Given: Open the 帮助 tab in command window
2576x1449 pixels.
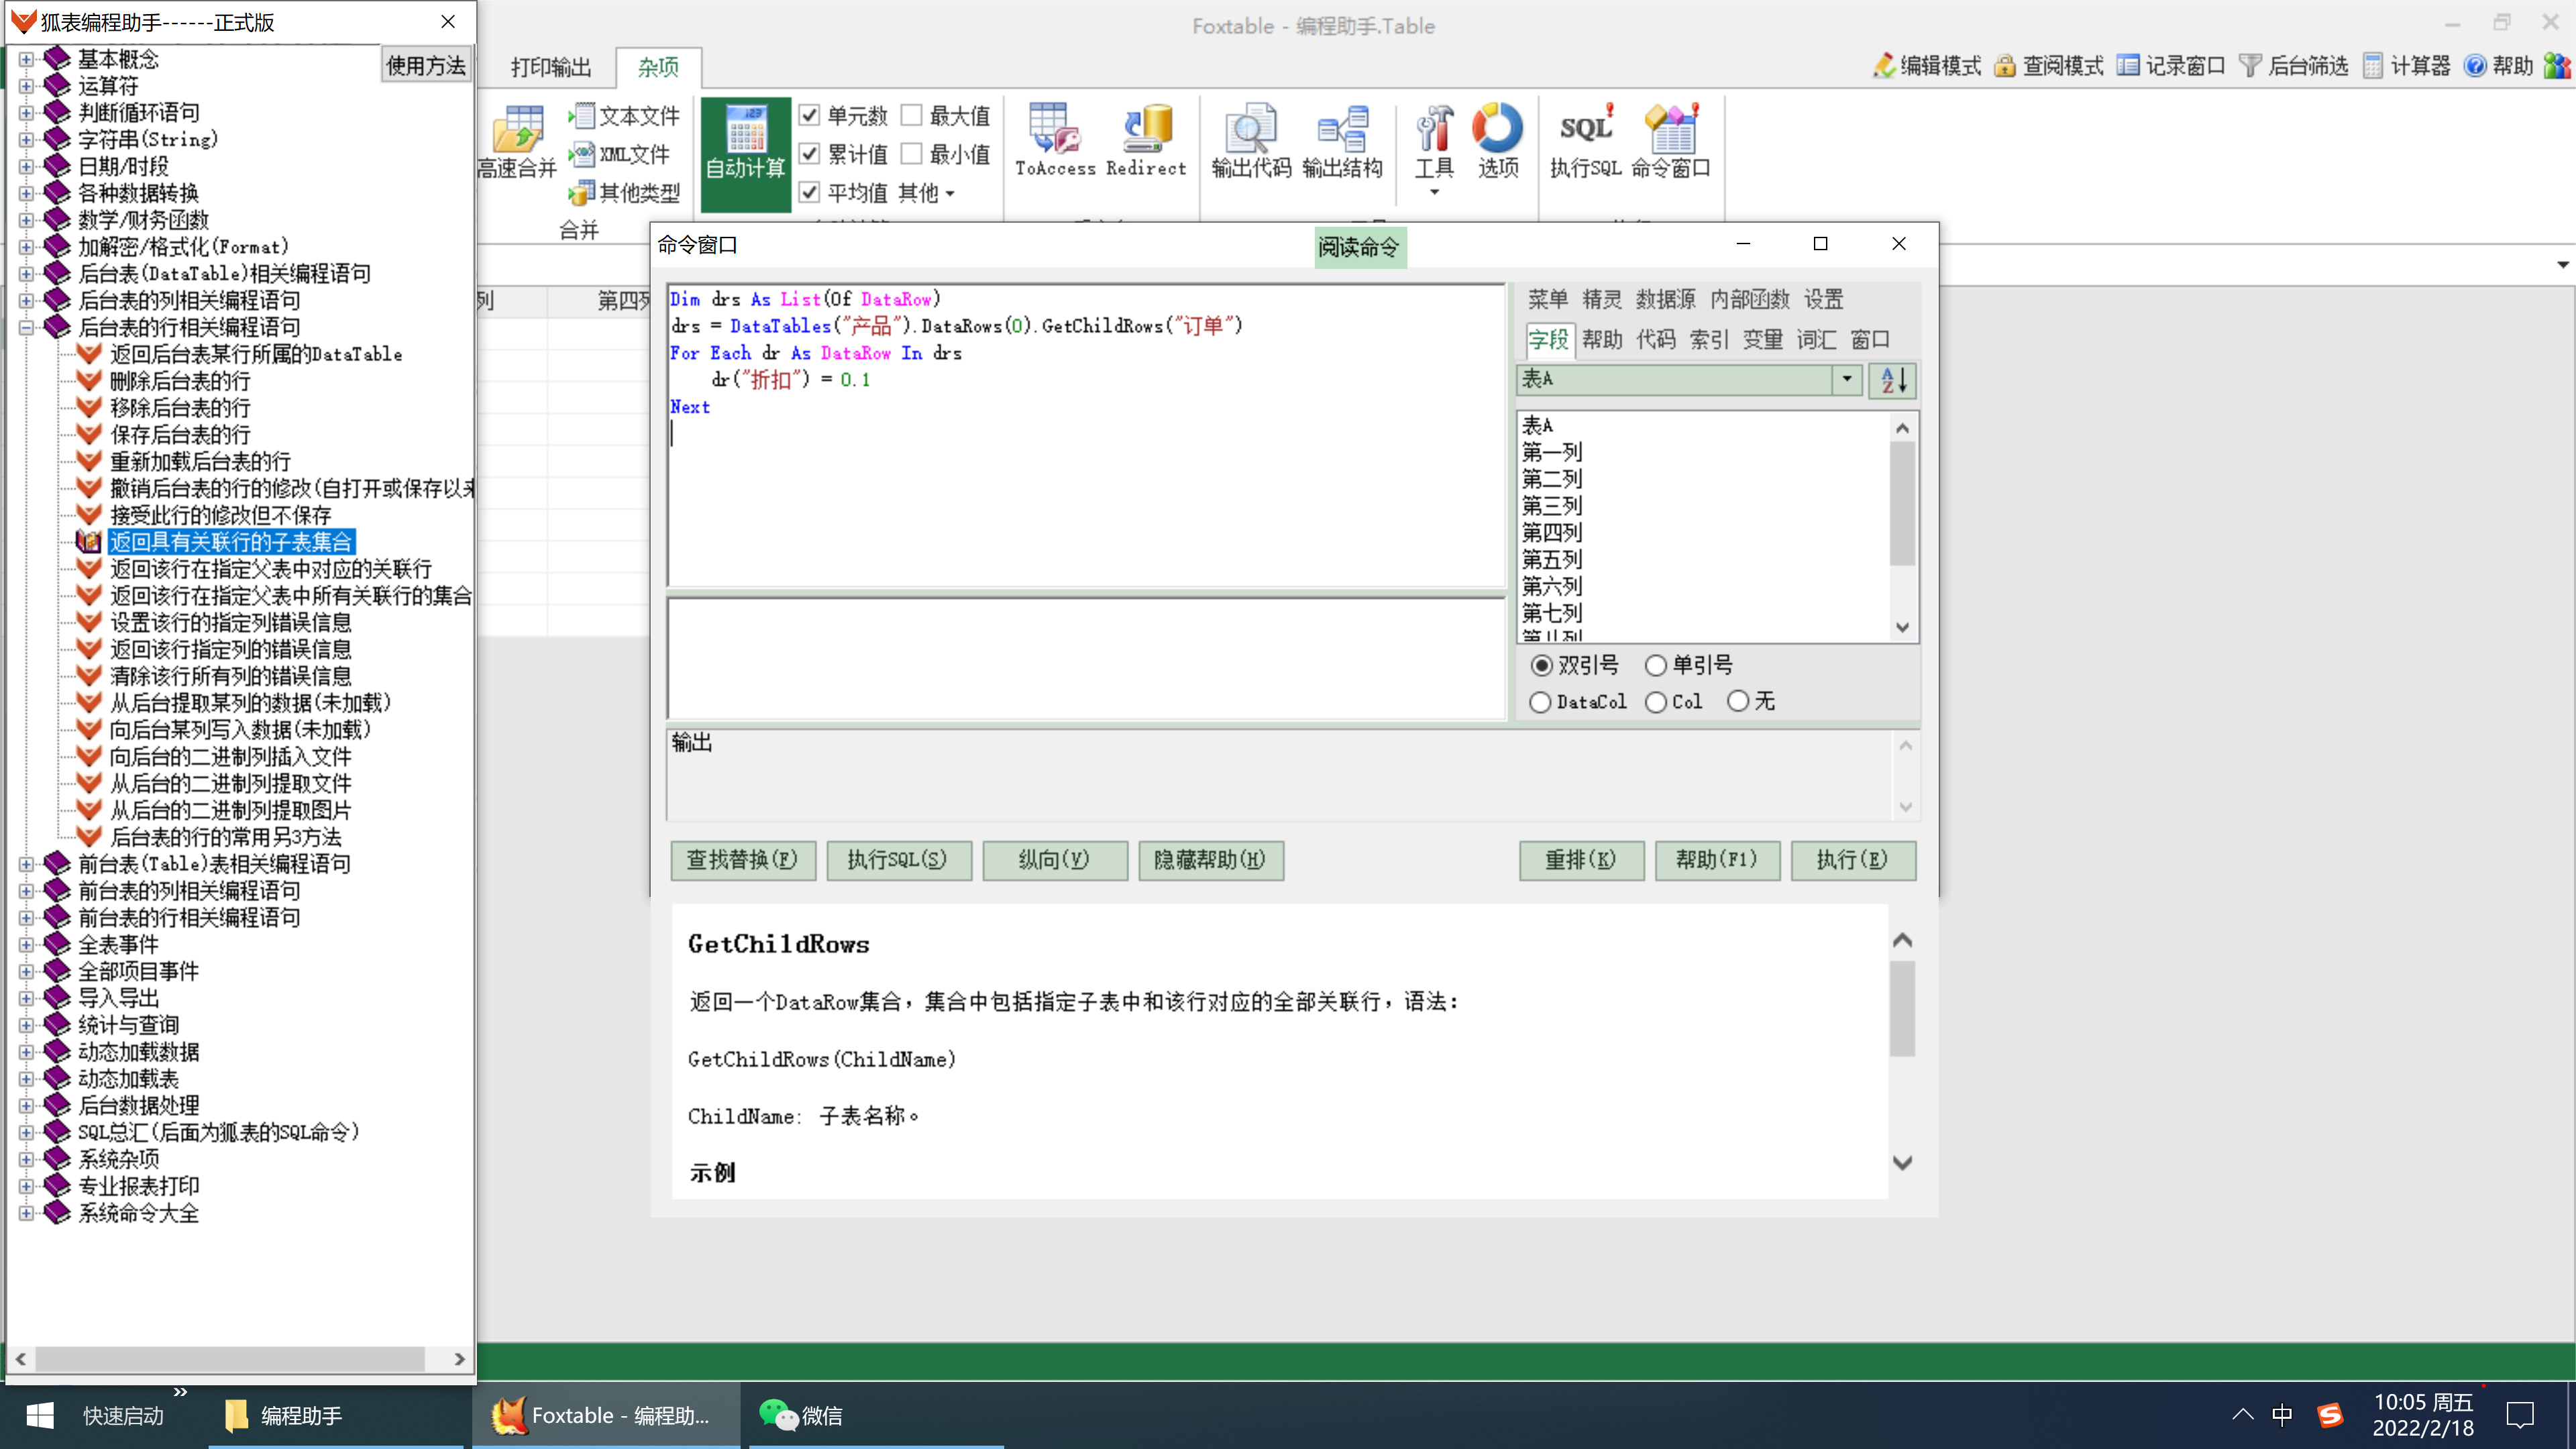Looking at the screenshot, I should pos(1602,340).
